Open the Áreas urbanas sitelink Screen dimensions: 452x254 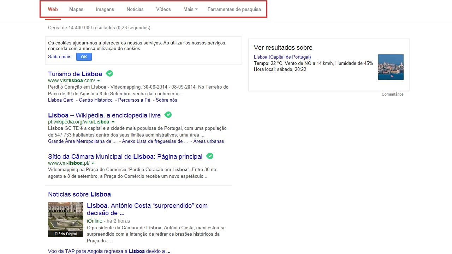tap(209, 141)
